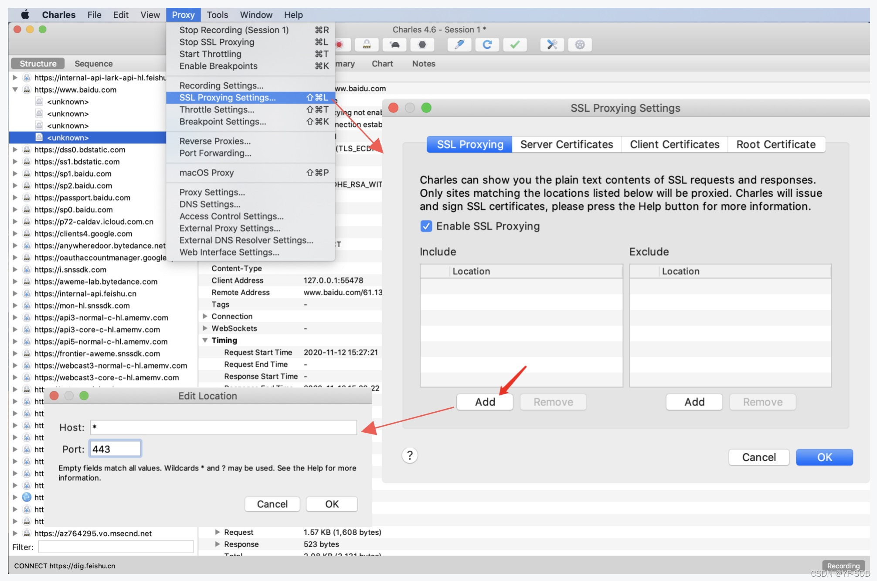Expand the Request size row

218,532
